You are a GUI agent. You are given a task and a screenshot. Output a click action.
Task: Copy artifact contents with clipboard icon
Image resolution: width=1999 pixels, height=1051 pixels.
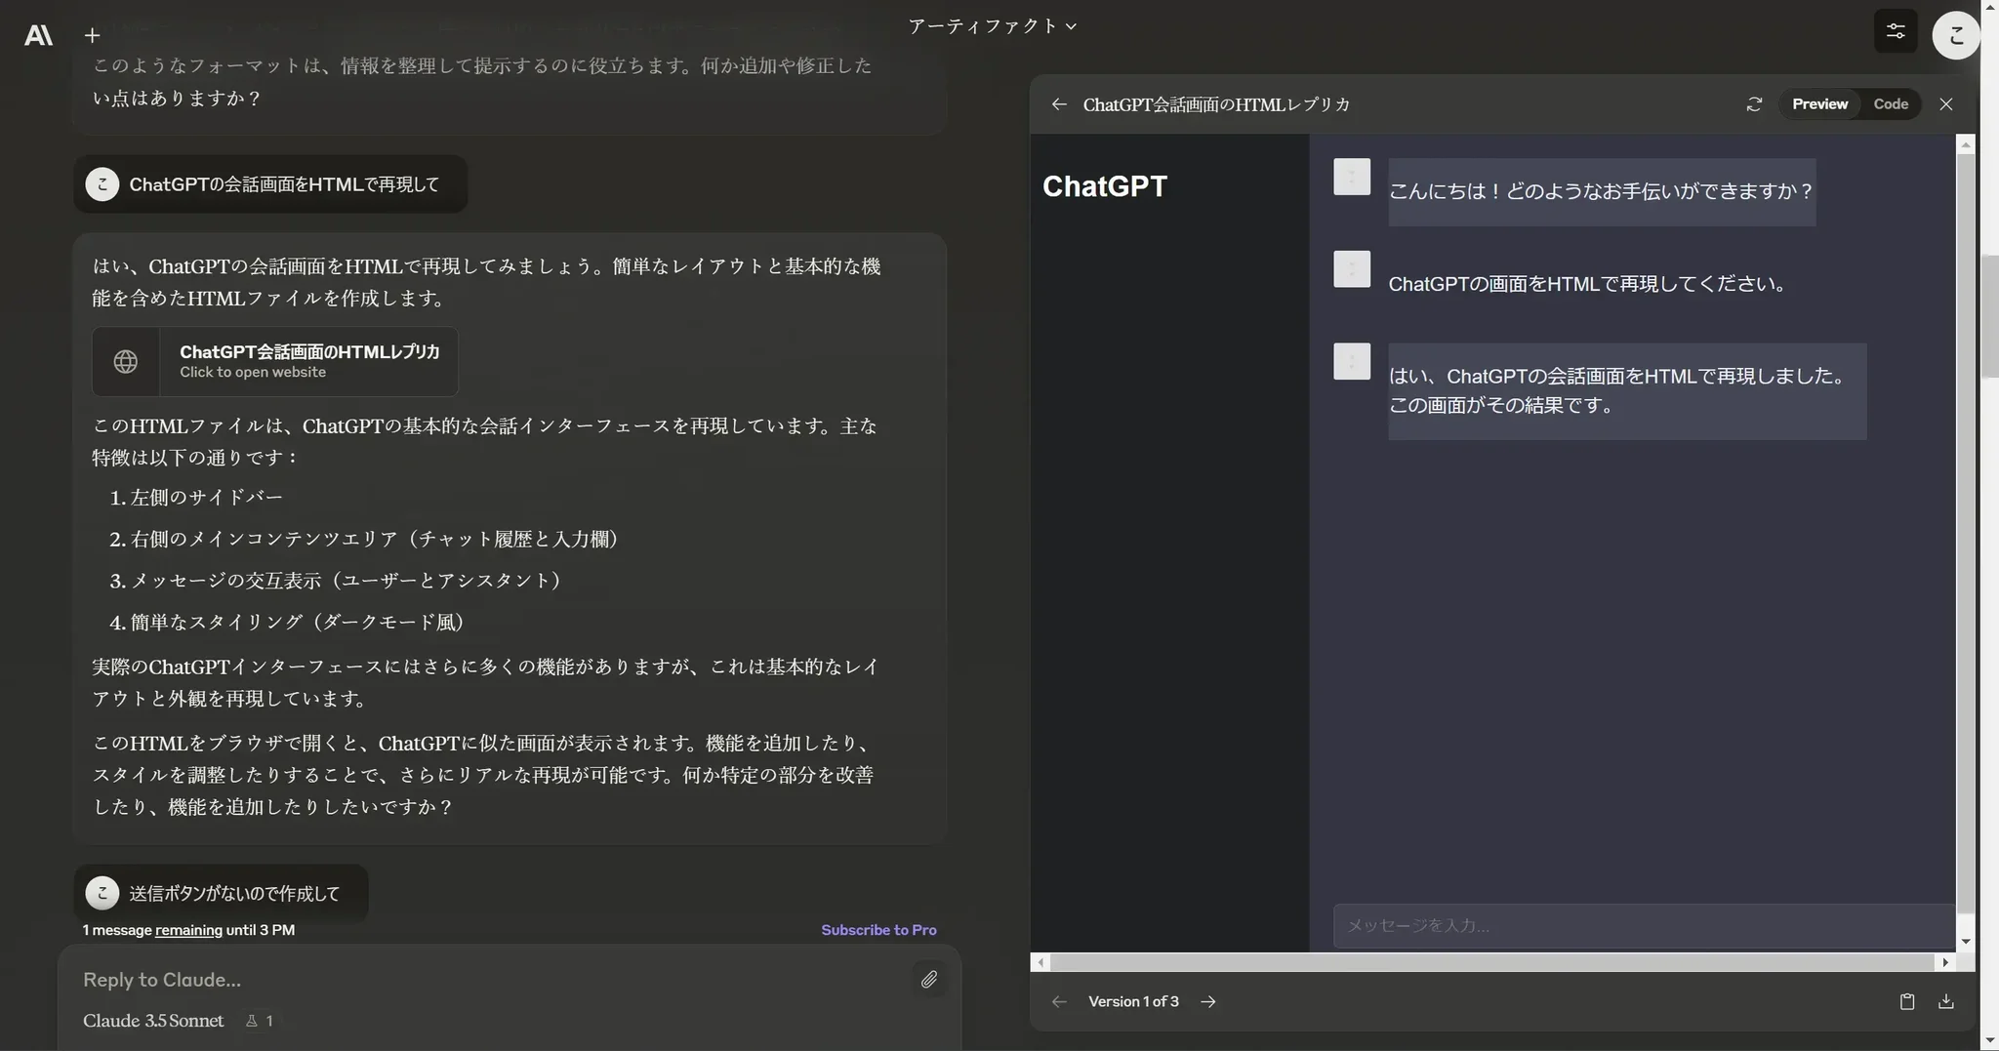point(1906,1001)
